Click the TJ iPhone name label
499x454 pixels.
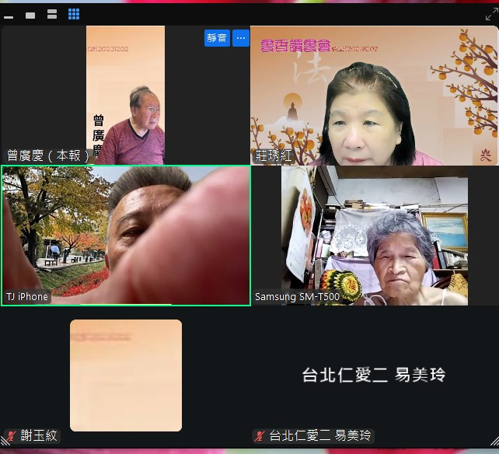[x=27, y=297]
